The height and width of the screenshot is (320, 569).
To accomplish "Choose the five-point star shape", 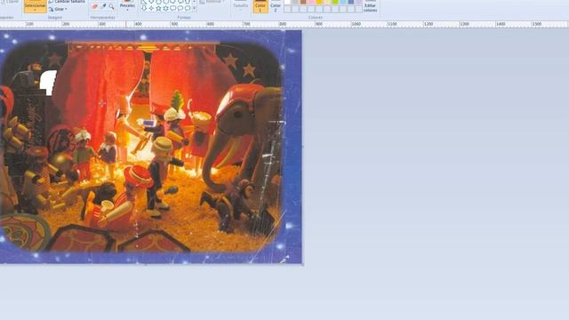I will pos(158,8).
